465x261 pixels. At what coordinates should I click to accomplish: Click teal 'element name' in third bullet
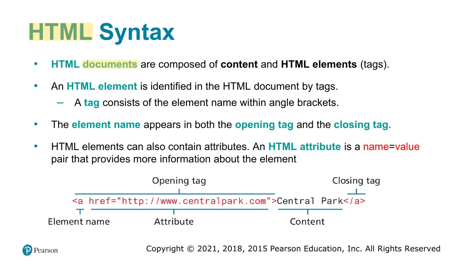tap(106, 125)
